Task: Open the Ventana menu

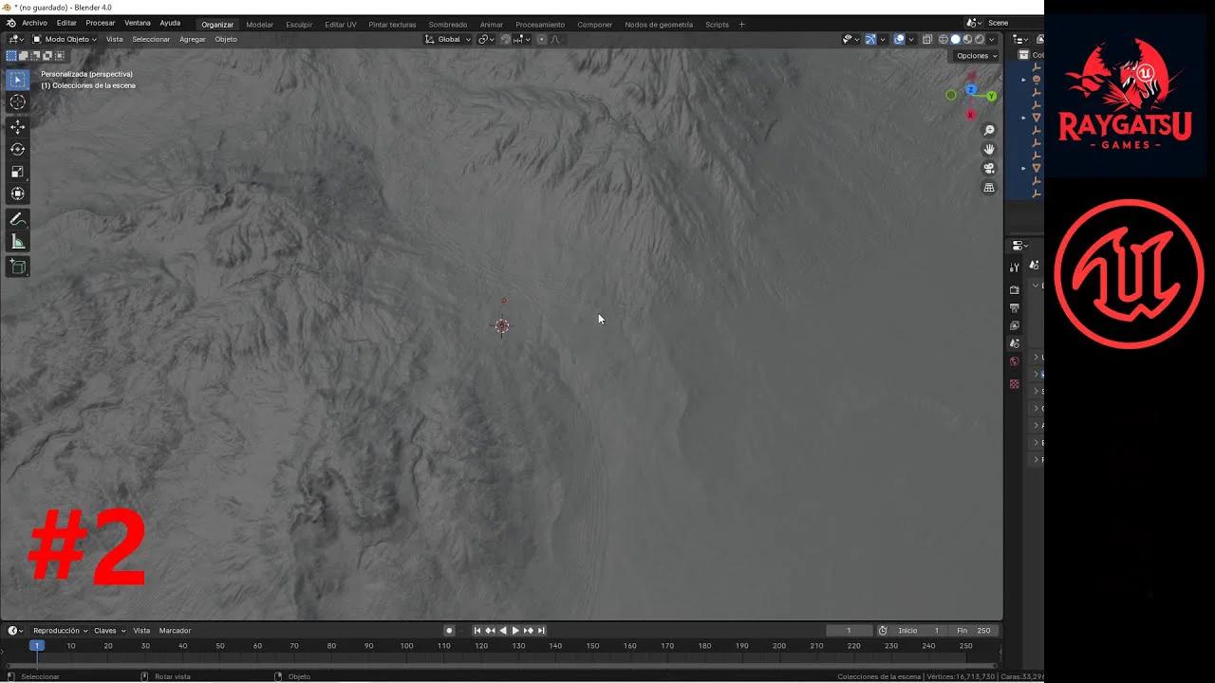Action: click(138, 23)
